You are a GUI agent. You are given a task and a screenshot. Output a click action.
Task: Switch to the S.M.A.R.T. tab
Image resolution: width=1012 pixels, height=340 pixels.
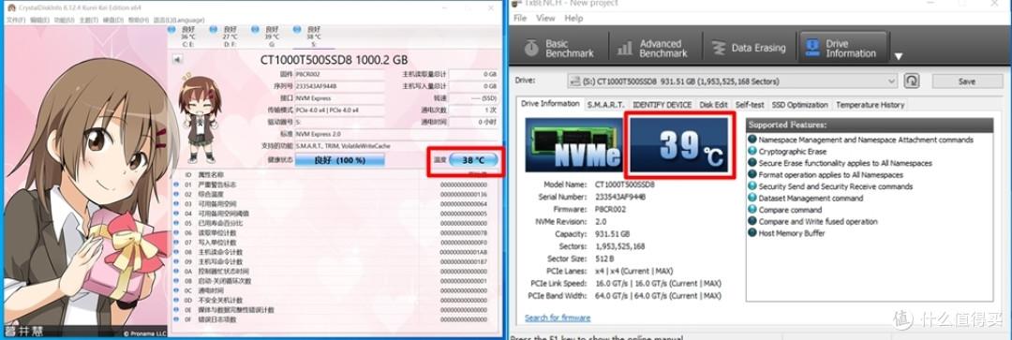(605, 105)
